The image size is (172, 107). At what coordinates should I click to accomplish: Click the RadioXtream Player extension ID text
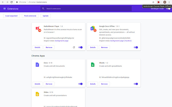click(59, 38)
